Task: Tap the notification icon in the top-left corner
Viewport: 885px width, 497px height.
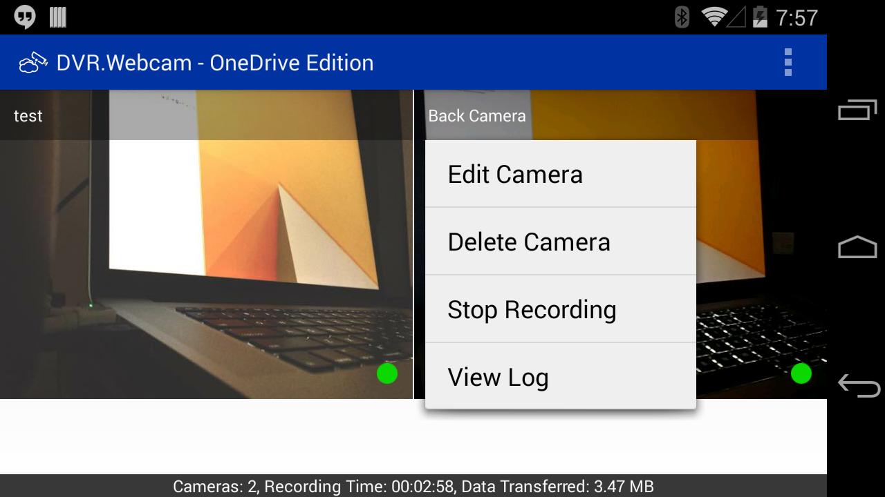Action: tap(26, 17)
